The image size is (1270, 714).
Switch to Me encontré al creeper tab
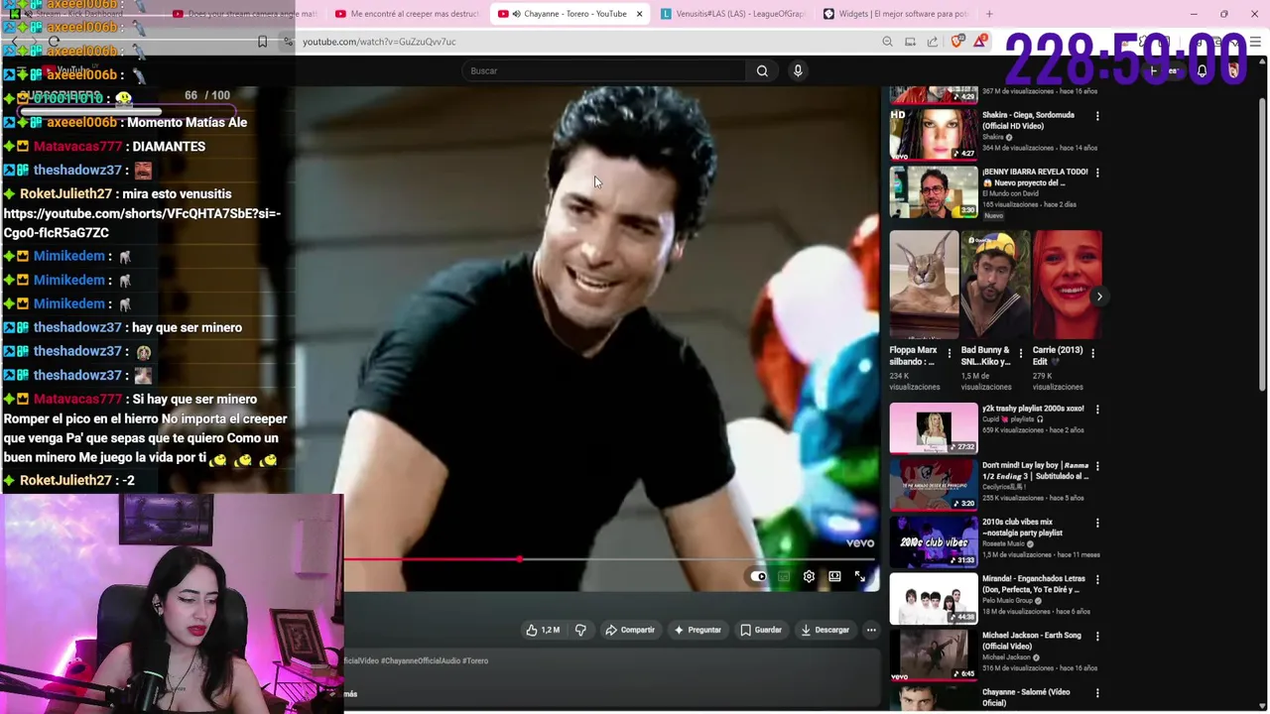(407, 14)
